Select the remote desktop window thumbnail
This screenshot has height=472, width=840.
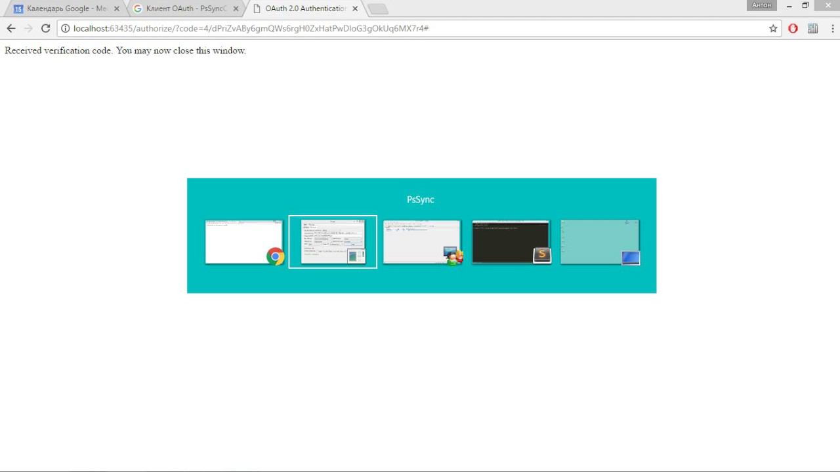click(423, 242)
